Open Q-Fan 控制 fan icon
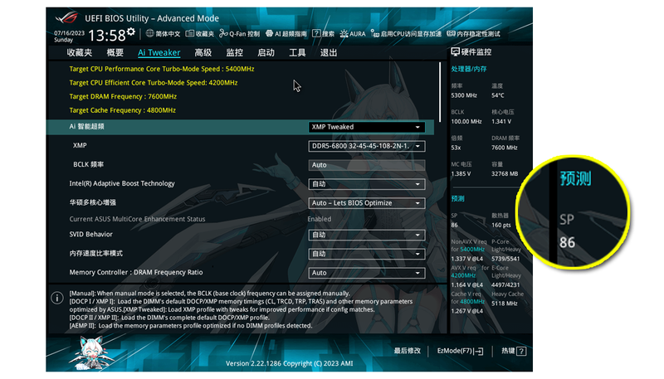 pyautogui.click(x=223, y=33)
